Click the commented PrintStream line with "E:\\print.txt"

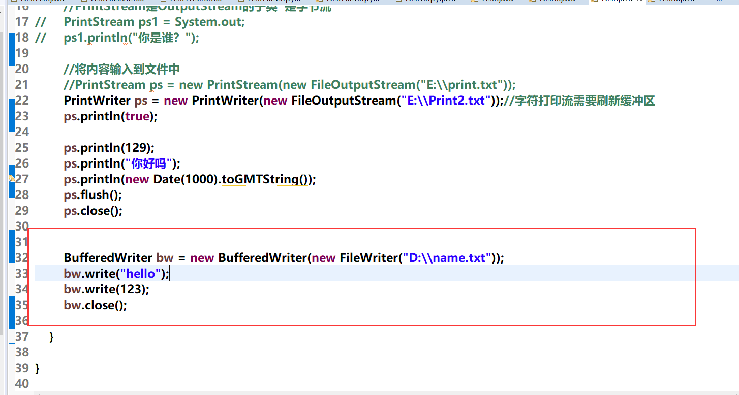[290, 85]
